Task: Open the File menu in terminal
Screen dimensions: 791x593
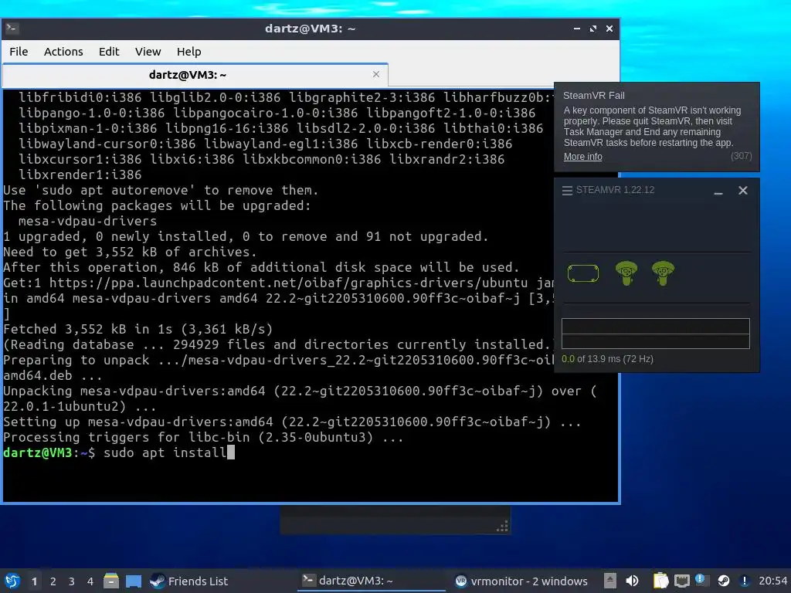Action: (x=19, y=52)
